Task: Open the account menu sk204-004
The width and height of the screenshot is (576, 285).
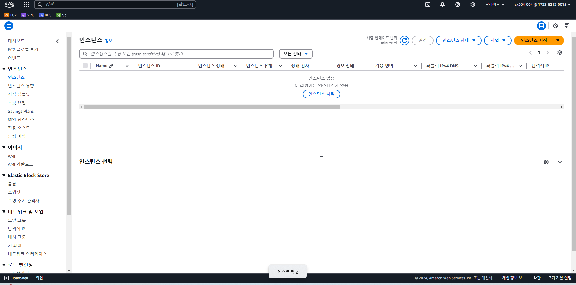Action: (x=543, y=5)
